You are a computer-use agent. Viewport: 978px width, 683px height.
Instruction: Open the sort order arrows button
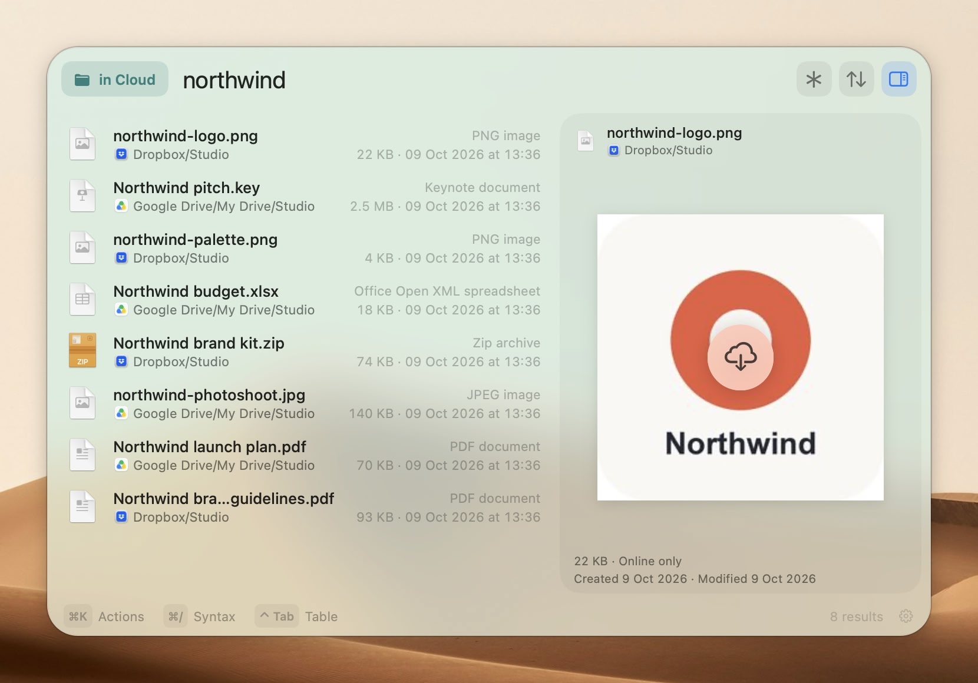[x=856, y=79]
